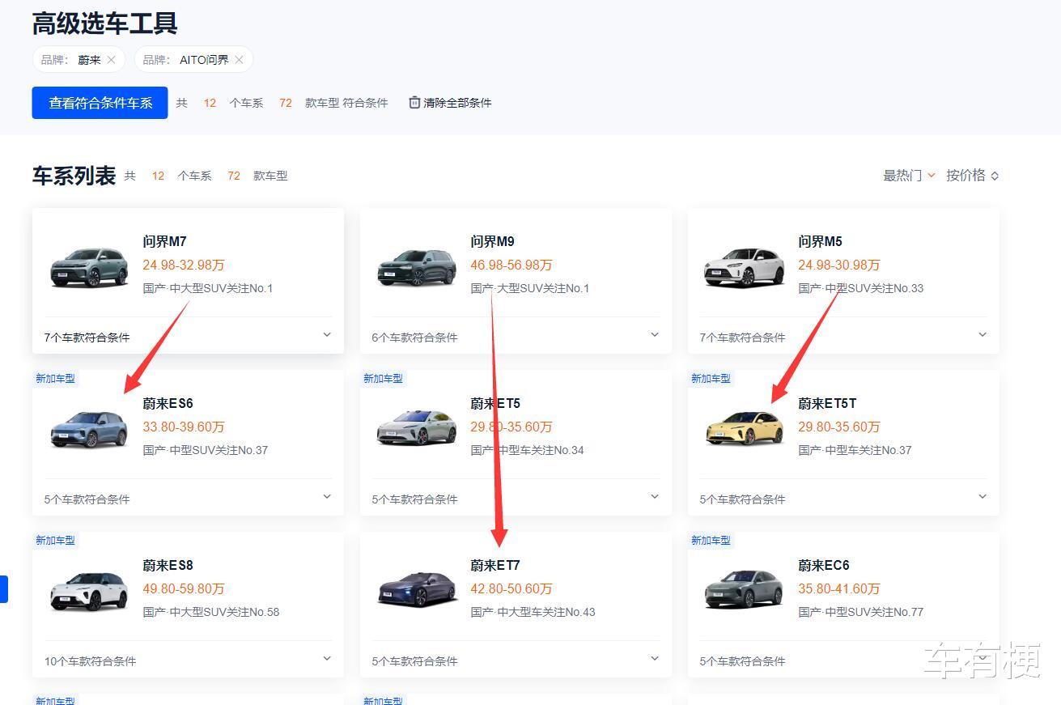Open the 问界M7 car thumbnail
This screenshot has height=705, width=1061.
pos(89,266)
